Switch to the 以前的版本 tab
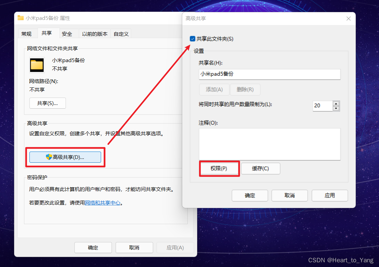Viewport: 379px width, 267px height. (x=95, y=34)
